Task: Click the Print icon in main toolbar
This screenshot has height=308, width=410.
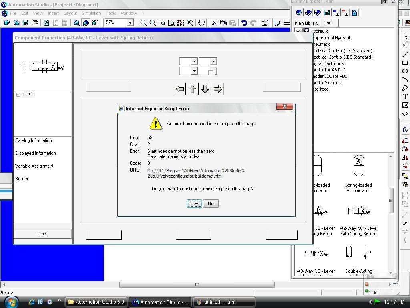Action: pyautogui.click(x=35, y=23)
